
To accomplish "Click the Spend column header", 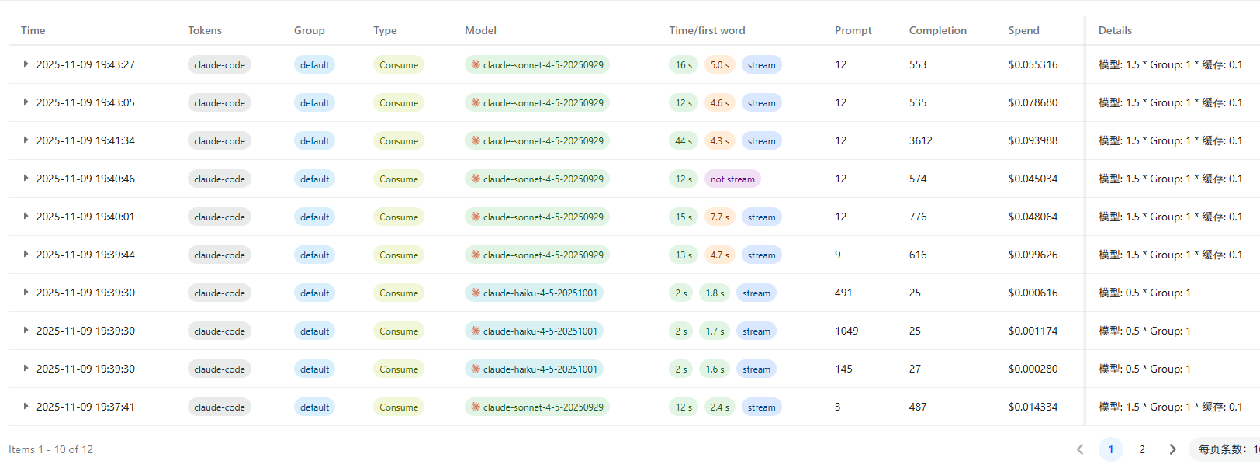I will 1023,30.
